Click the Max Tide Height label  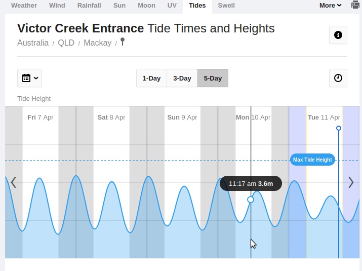[312, 160]
